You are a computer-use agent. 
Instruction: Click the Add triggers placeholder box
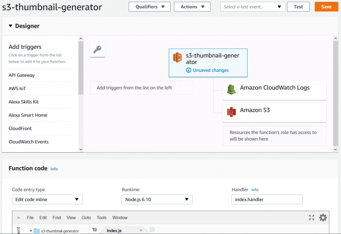[x=142, y=88]
